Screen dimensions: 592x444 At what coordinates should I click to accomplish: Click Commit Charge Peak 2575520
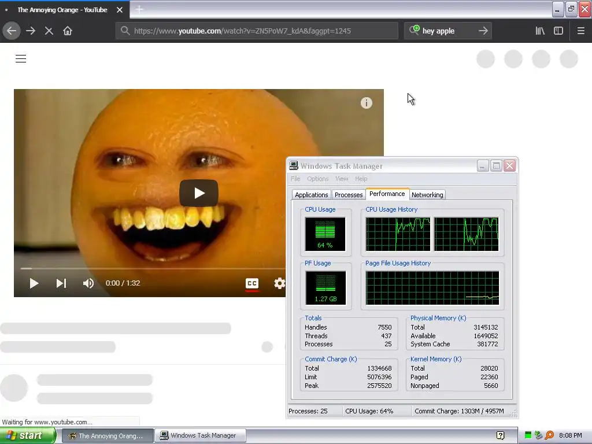coord(379,386)
